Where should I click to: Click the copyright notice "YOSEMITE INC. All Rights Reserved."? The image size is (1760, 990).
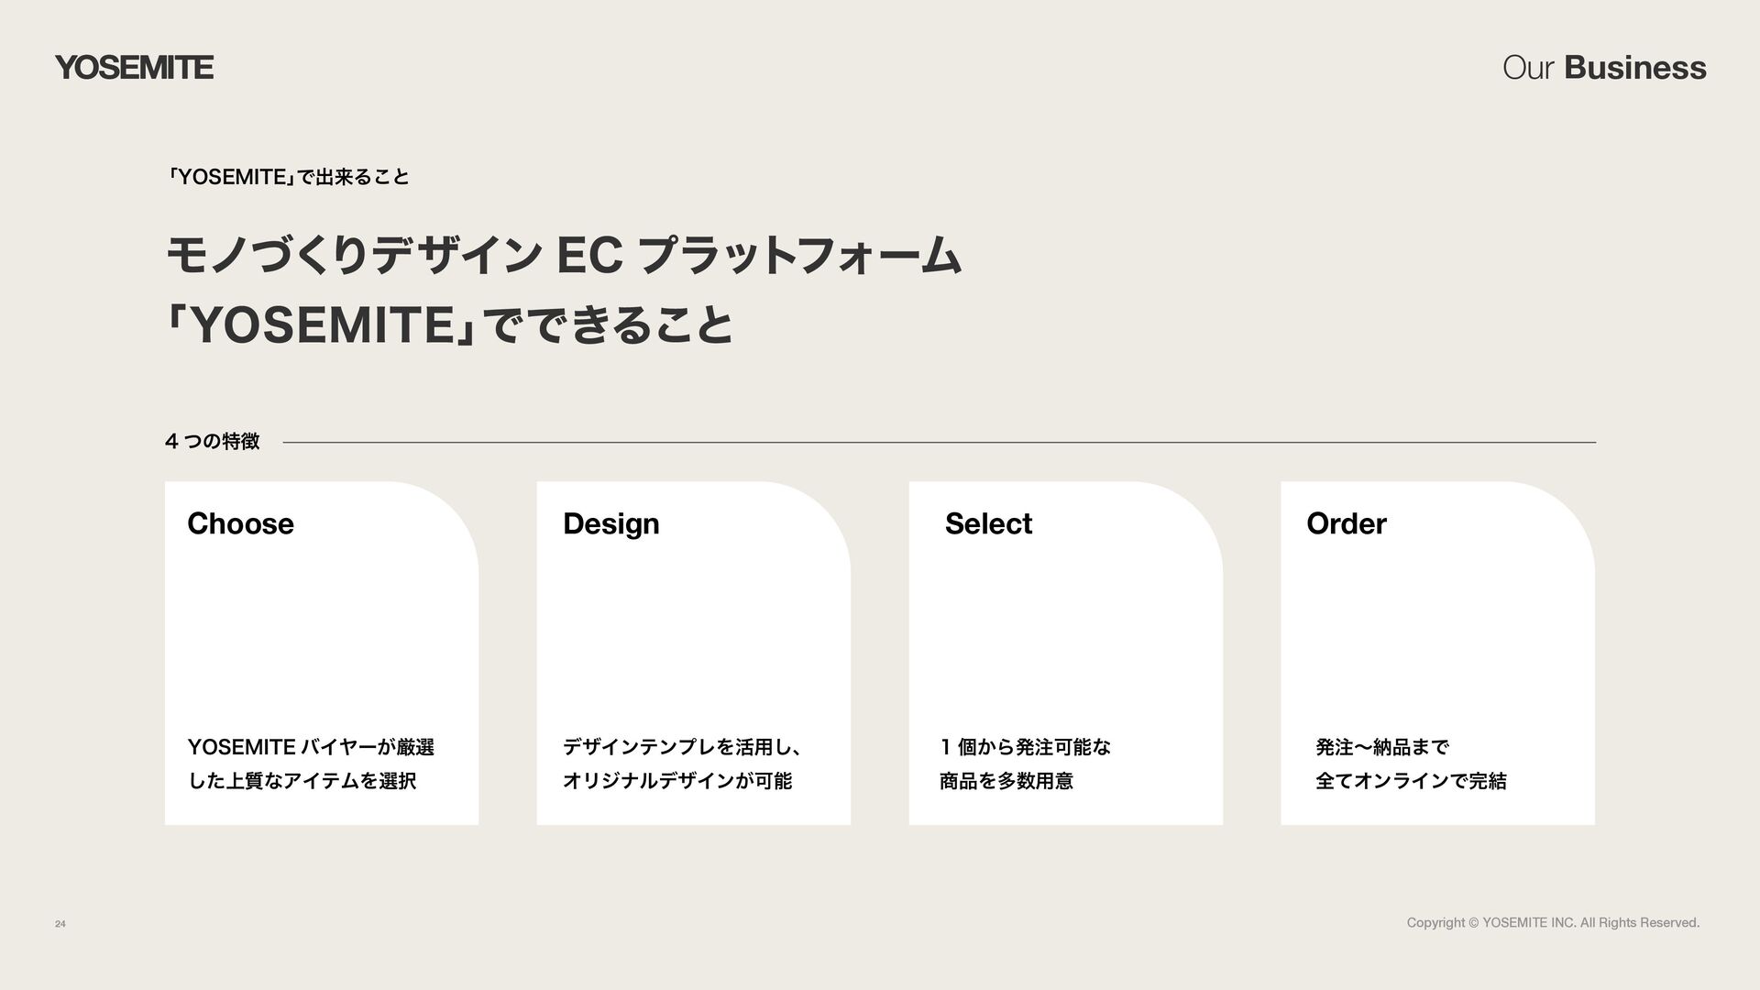click(1590, 923)
